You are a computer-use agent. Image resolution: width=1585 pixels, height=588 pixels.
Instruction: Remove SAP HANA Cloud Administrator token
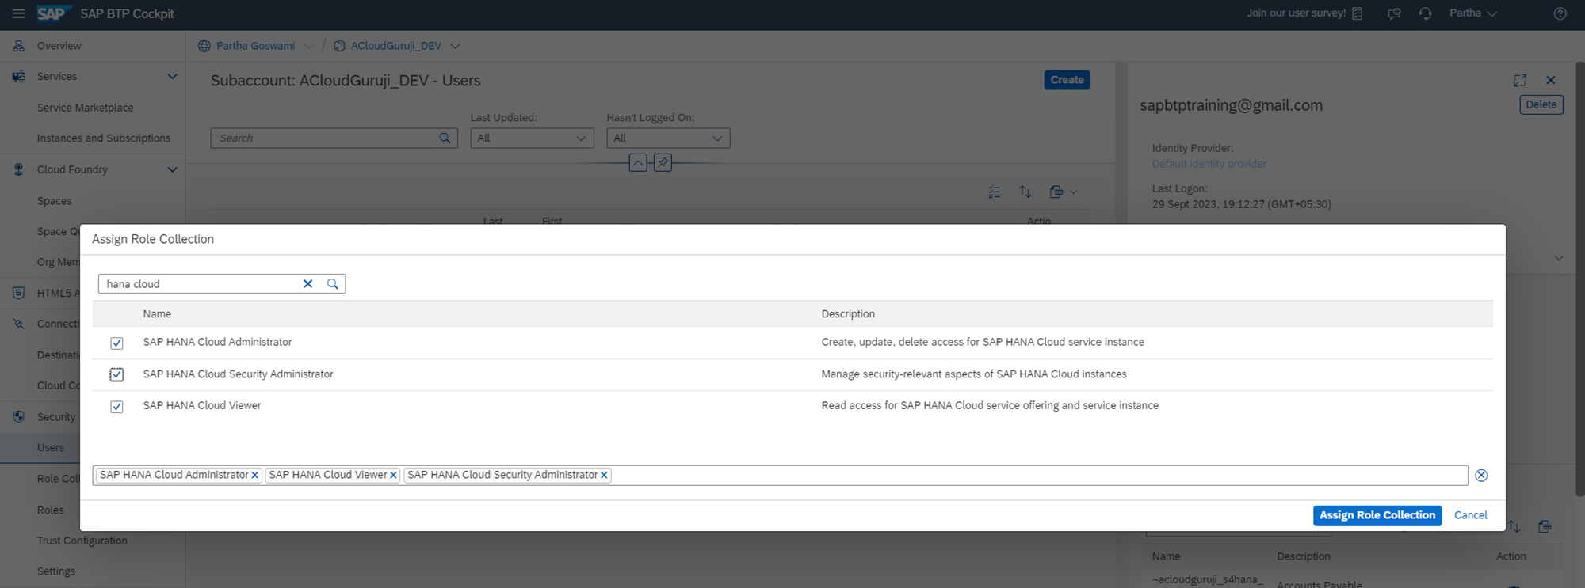click(x=255, y=476)
